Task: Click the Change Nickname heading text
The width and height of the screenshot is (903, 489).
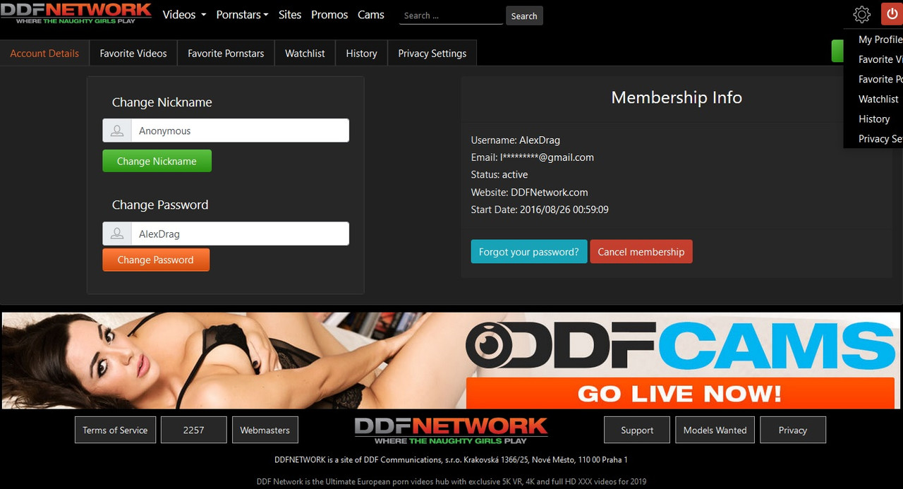Action: tap(162, 102)
